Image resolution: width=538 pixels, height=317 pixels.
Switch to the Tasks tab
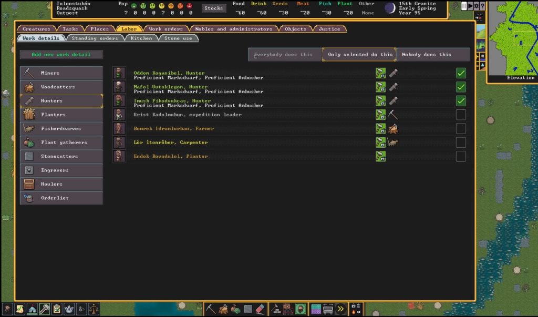point(70,29)
